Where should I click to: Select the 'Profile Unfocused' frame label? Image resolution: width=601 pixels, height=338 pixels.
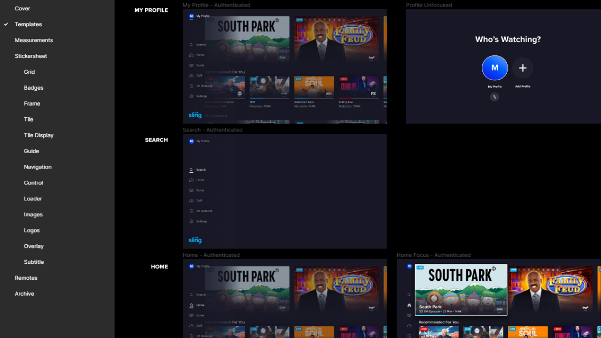pyautogui.click(x=429, y=5)
